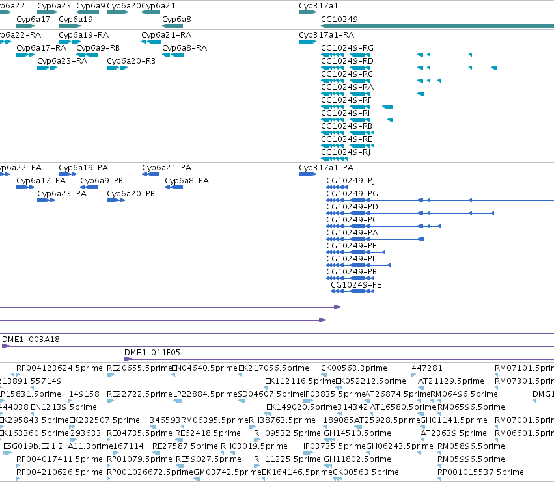Select the Cyp6a8 gene label

tap(176, 20)
